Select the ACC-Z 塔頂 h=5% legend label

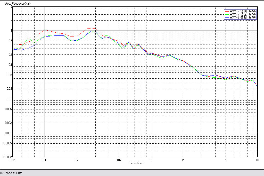[243, 11]
